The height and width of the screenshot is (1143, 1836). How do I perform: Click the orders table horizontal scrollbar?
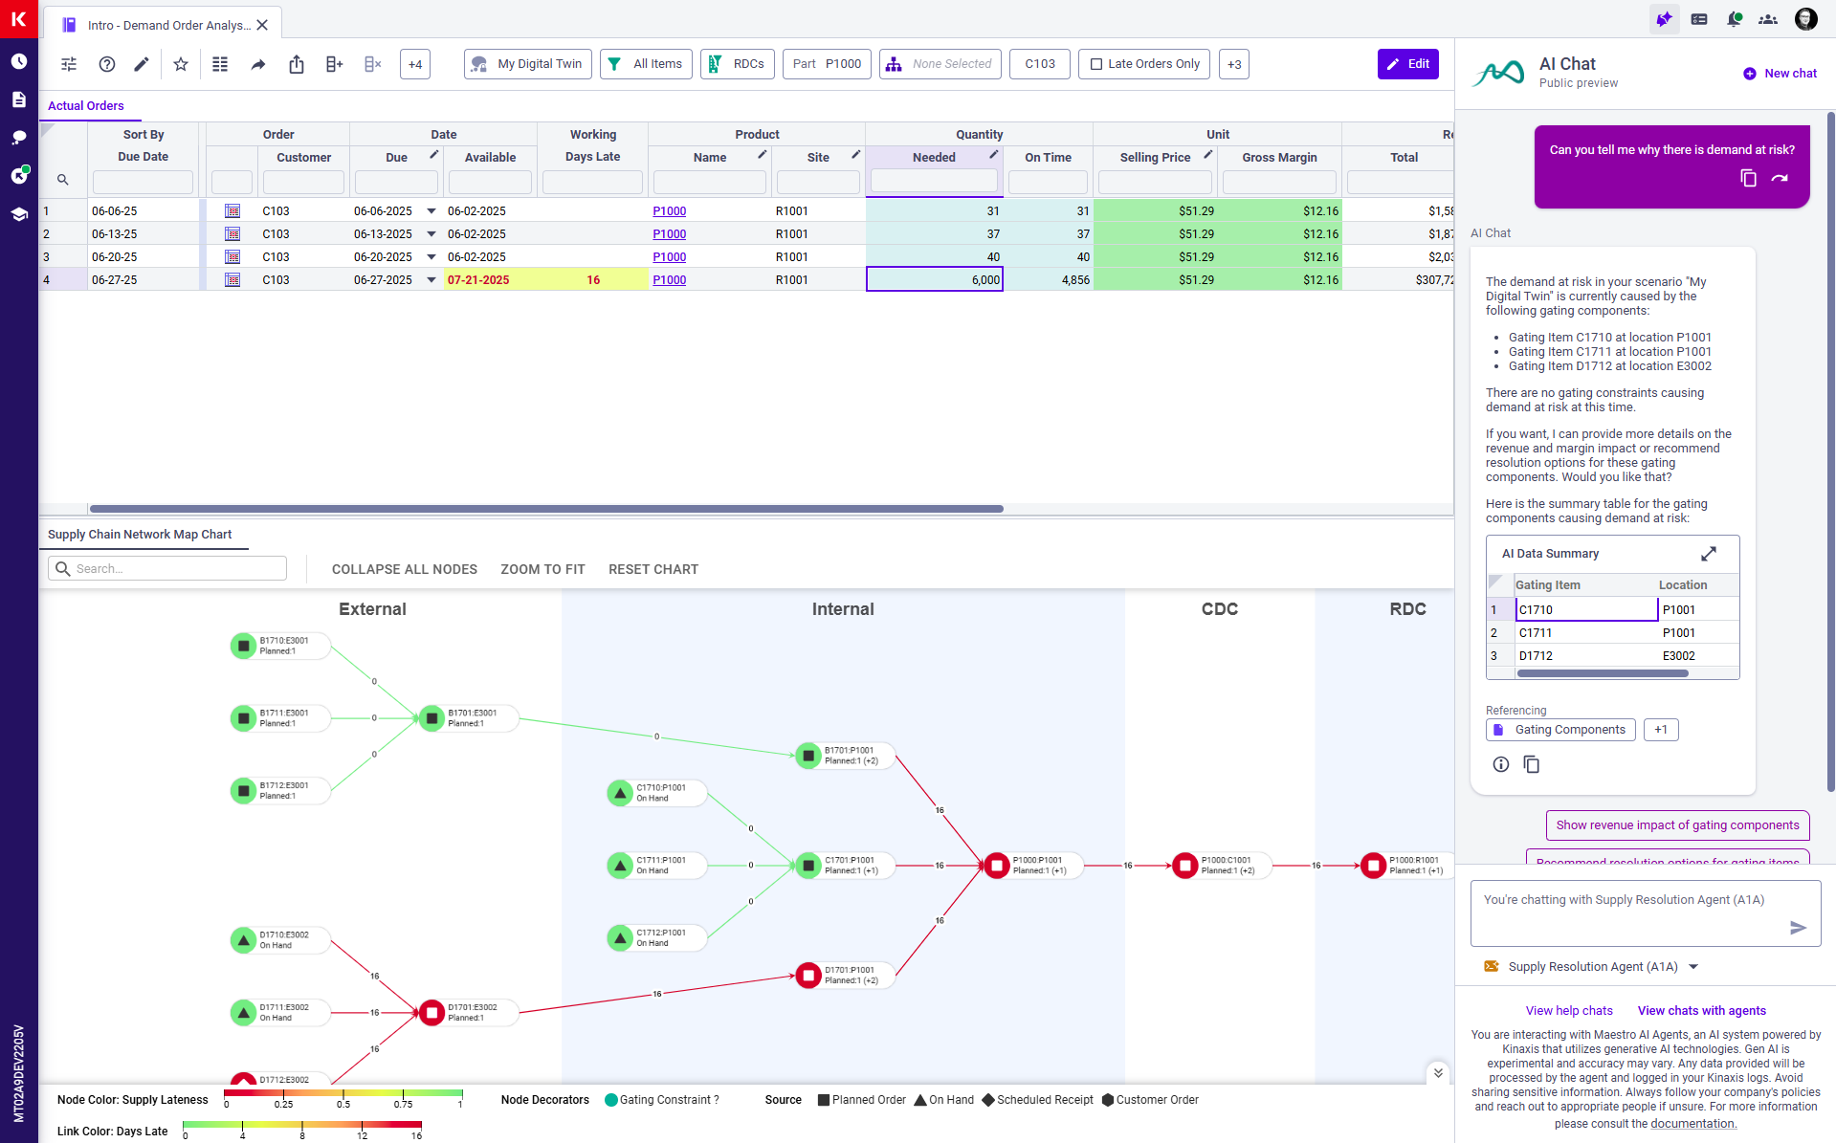[545, 509]
